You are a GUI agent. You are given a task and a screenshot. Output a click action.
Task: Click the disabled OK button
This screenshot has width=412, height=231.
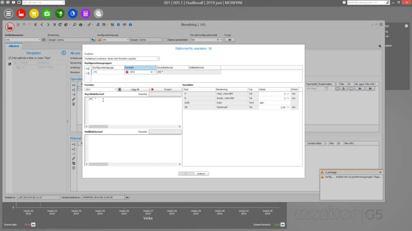[186, 174]
